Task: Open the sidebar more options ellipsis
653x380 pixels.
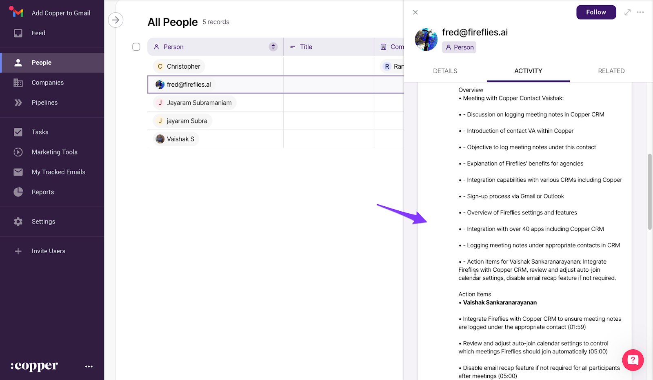Action: [89, 367]
